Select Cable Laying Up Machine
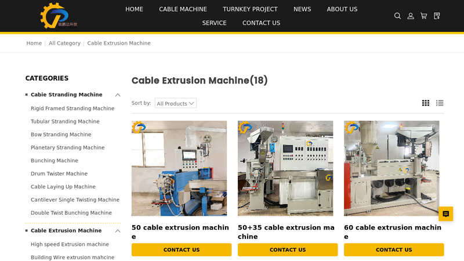The width and height of the screenshot is (464, 261). click(x=63, y=187)
